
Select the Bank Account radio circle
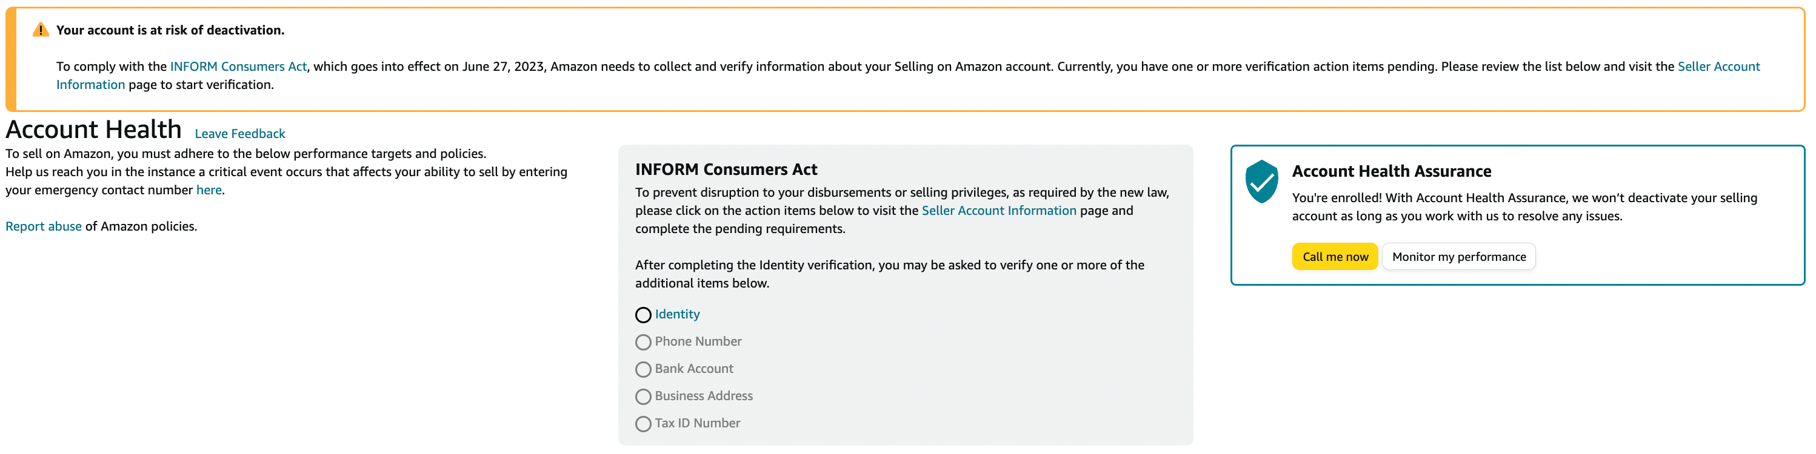point(643,369)
